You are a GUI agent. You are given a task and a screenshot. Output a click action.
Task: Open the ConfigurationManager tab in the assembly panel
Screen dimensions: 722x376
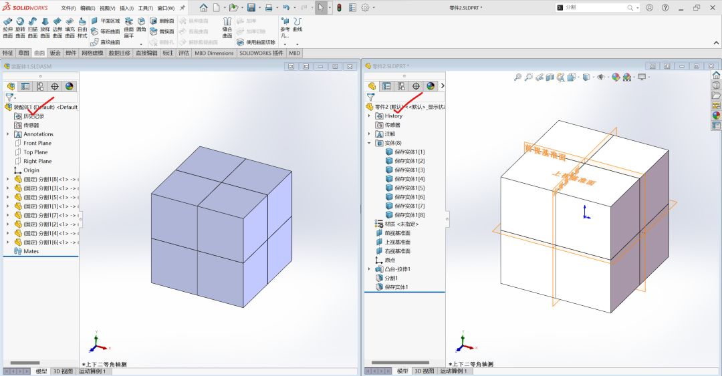pyautogui.click(x=40, y=86)
